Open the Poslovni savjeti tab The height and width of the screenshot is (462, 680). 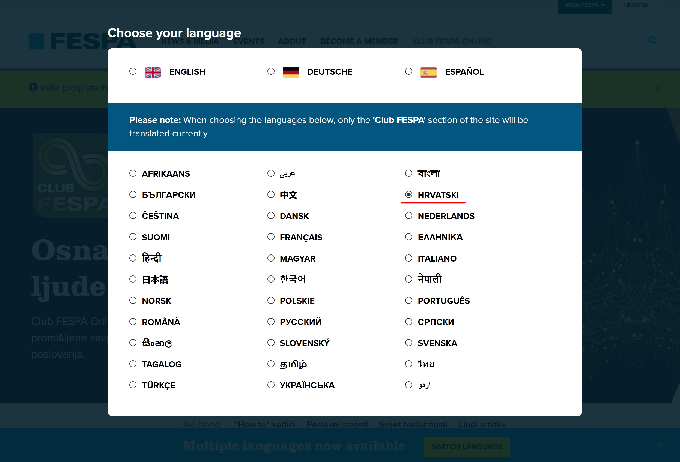[337, 424]
